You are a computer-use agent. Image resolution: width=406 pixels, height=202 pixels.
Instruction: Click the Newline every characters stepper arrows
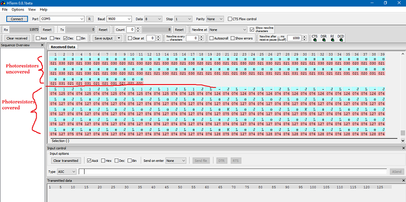[x=201, y=38]
